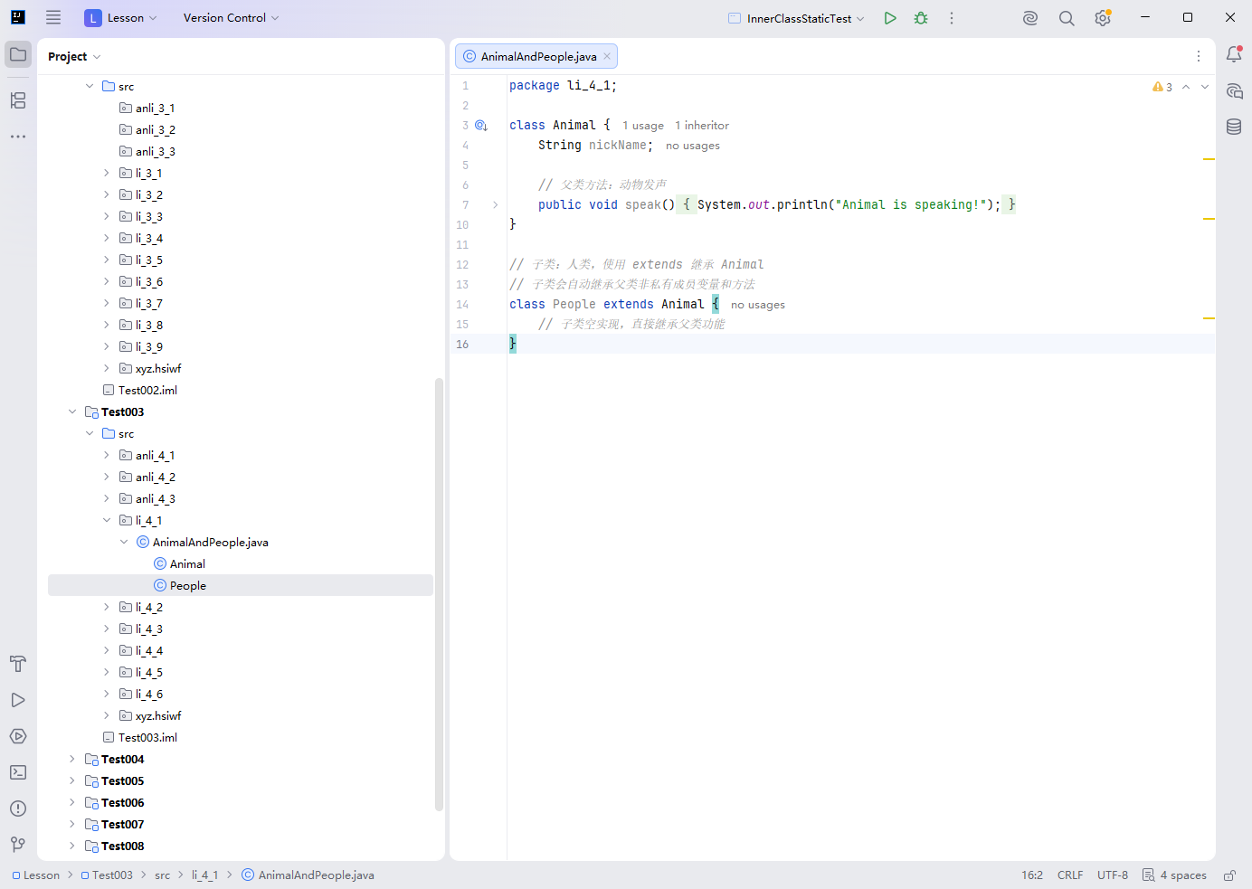Jump to next highlighted problem arrow
Screen dimensions: 1252x889
click(x=1205, y=87)
